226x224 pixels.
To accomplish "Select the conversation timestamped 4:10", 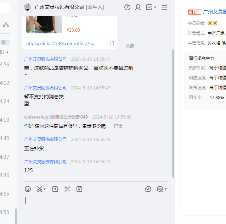I will pyautogui.click(x=5, y=120).
